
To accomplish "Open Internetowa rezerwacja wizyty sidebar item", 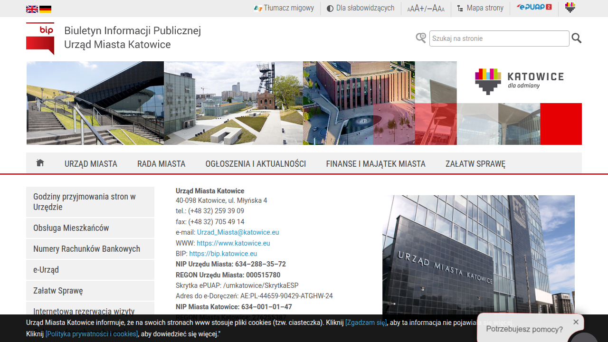I will (90, 312).
